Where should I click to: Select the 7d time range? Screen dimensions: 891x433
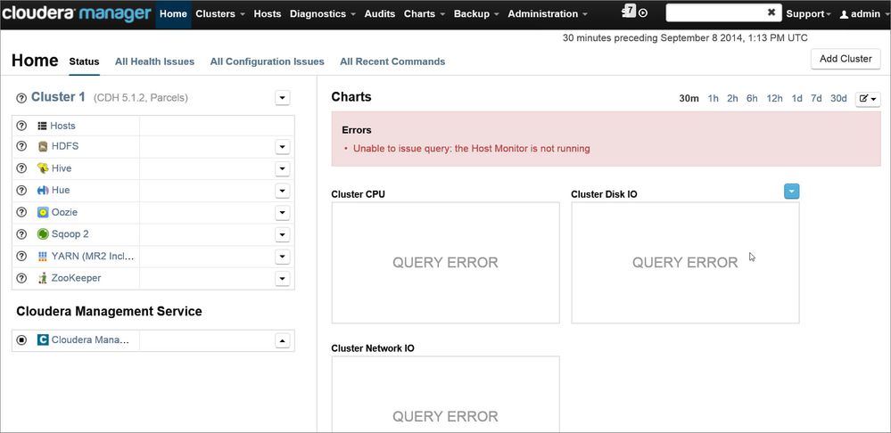[x=816, y=99]
